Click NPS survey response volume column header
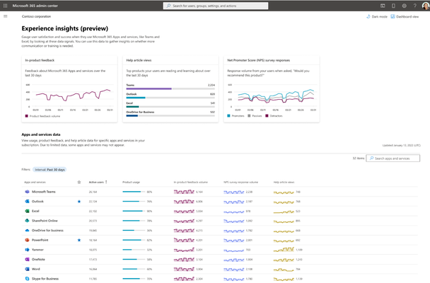The width and height of the screenshot is (430, 283). pos(240,182)
